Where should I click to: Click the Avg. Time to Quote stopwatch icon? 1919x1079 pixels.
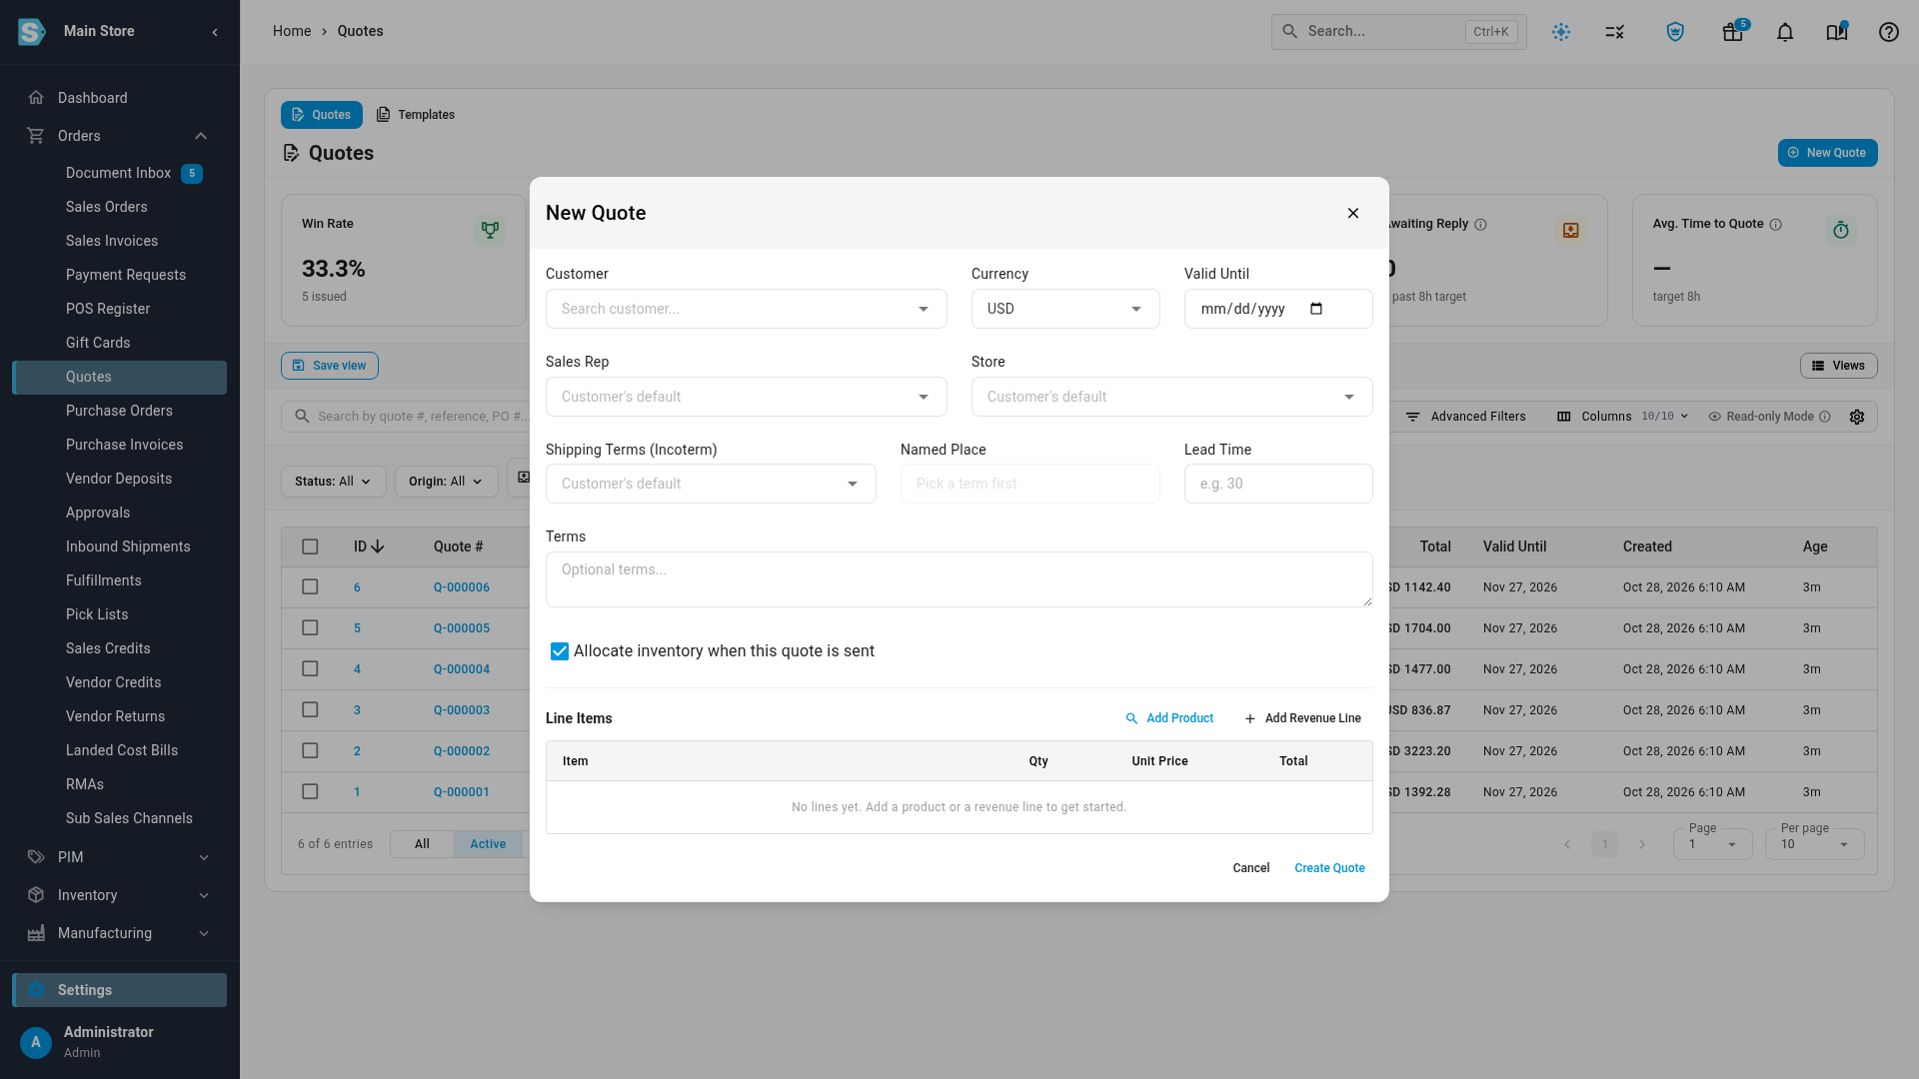click(x=1841, y=231)
